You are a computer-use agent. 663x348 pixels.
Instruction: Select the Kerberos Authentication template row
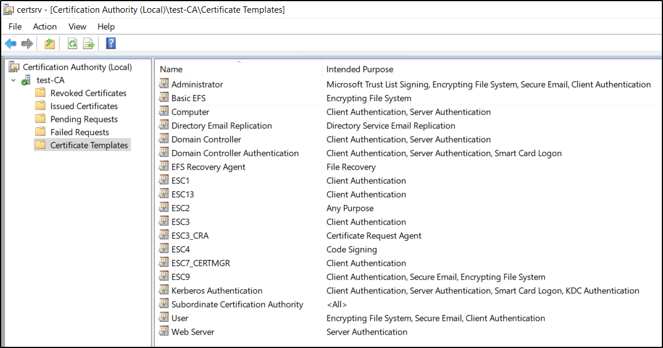tap(217, 291)
